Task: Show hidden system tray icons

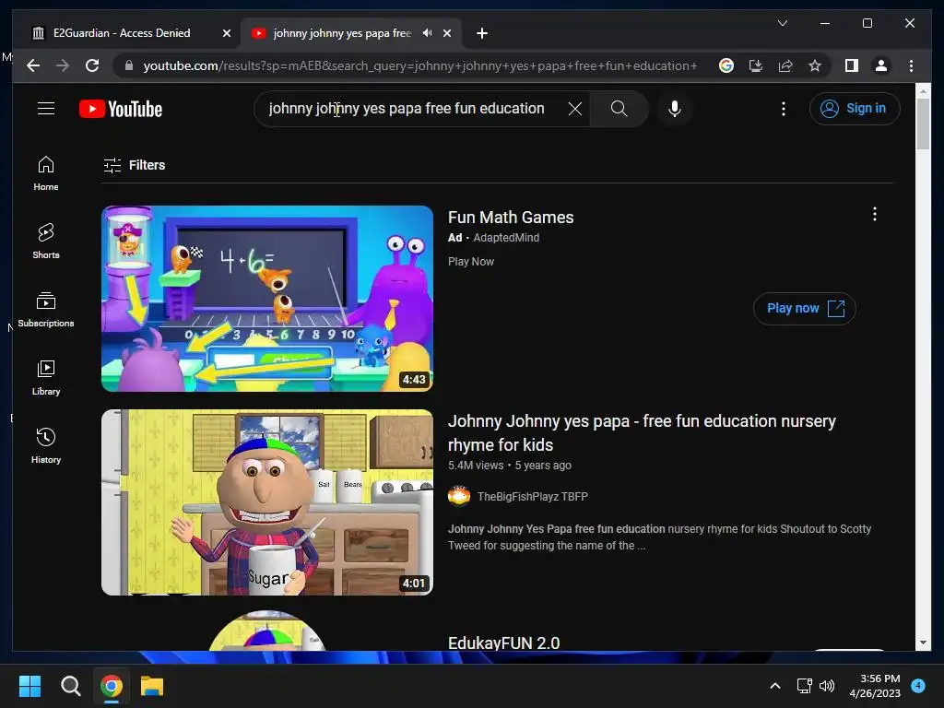Action: (774, 686)
